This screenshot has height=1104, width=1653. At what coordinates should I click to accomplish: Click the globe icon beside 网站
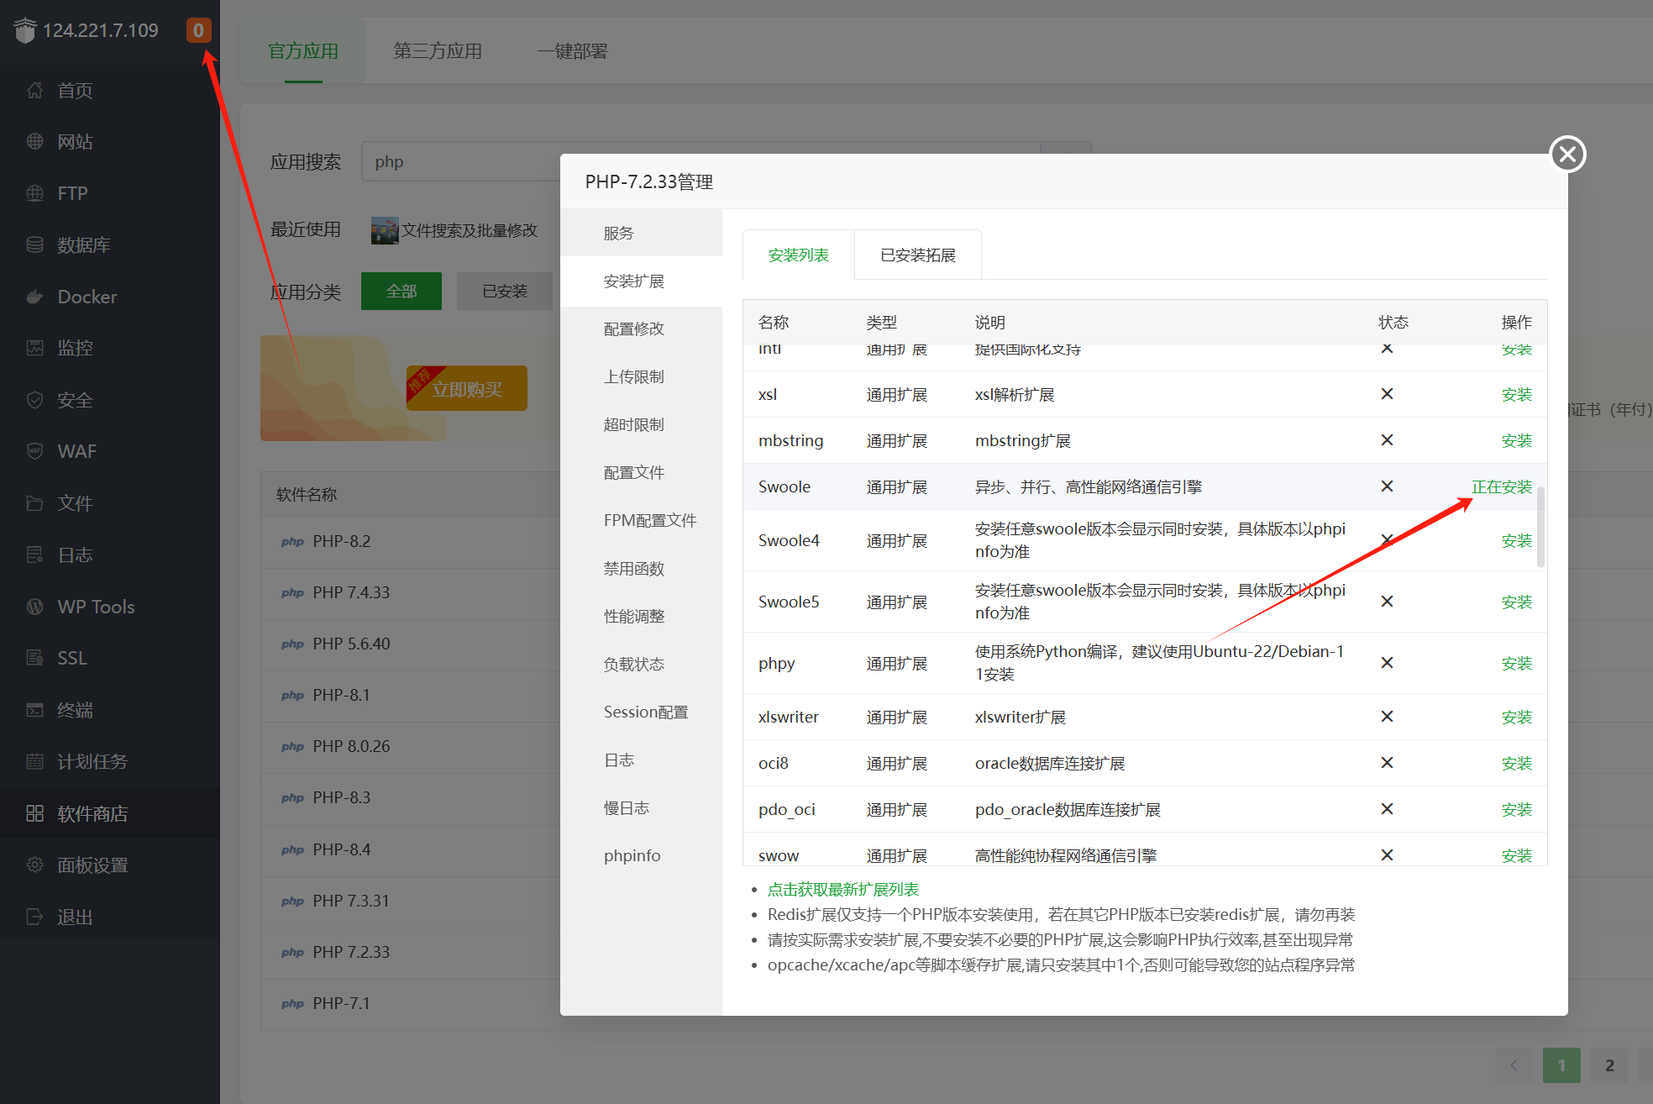coord(34,141)
